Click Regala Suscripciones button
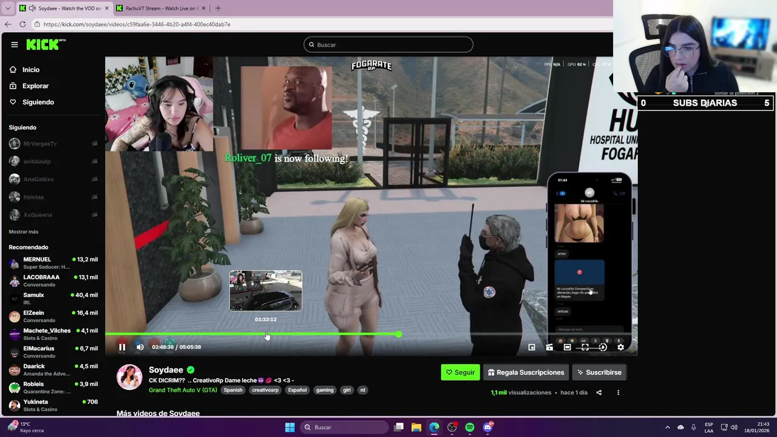 (x=526, y=373)
